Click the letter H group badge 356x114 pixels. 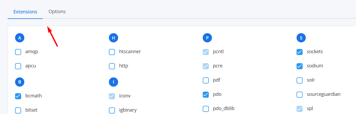[113, 38]
